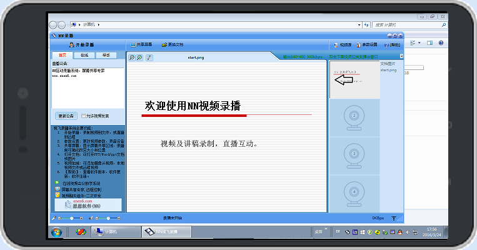477x250 pixels.
Task: Click the speaker icon in status bar
Action: pyautogui.click(x=91, y=218)
